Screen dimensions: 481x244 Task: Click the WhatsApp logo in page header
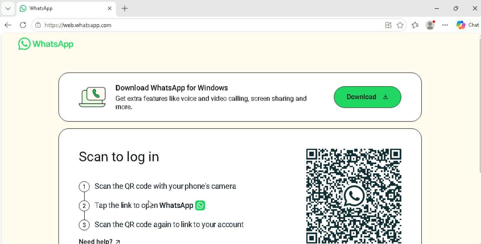46,44
